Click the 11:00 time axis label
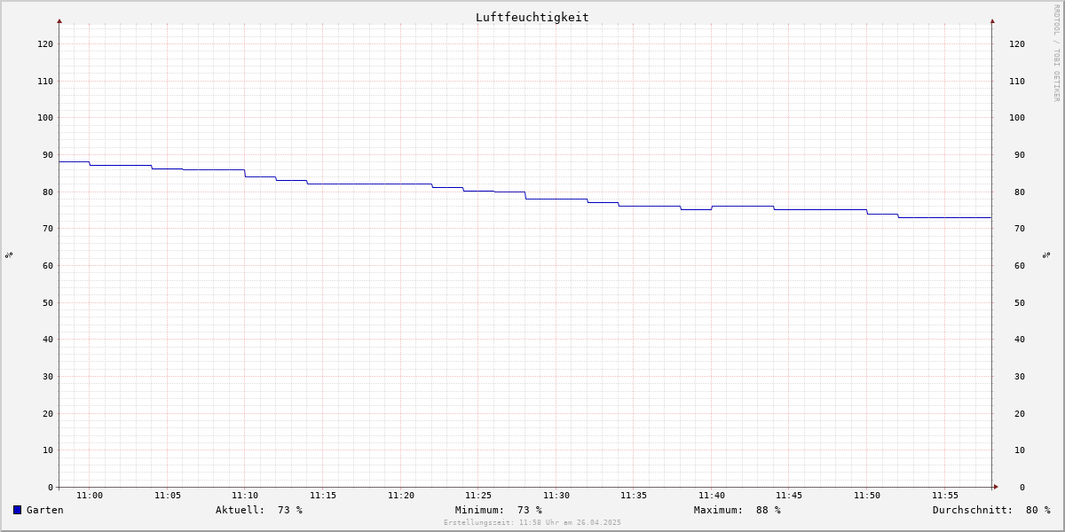Screen dimensions: 1065x532 (x=90, y=496)
